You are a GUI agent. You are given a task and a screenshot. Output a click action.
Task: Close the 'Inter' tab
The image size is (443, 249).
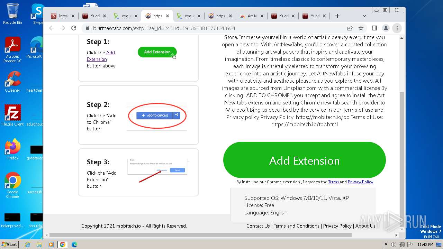pyautogui.click(x=73, y=16)
